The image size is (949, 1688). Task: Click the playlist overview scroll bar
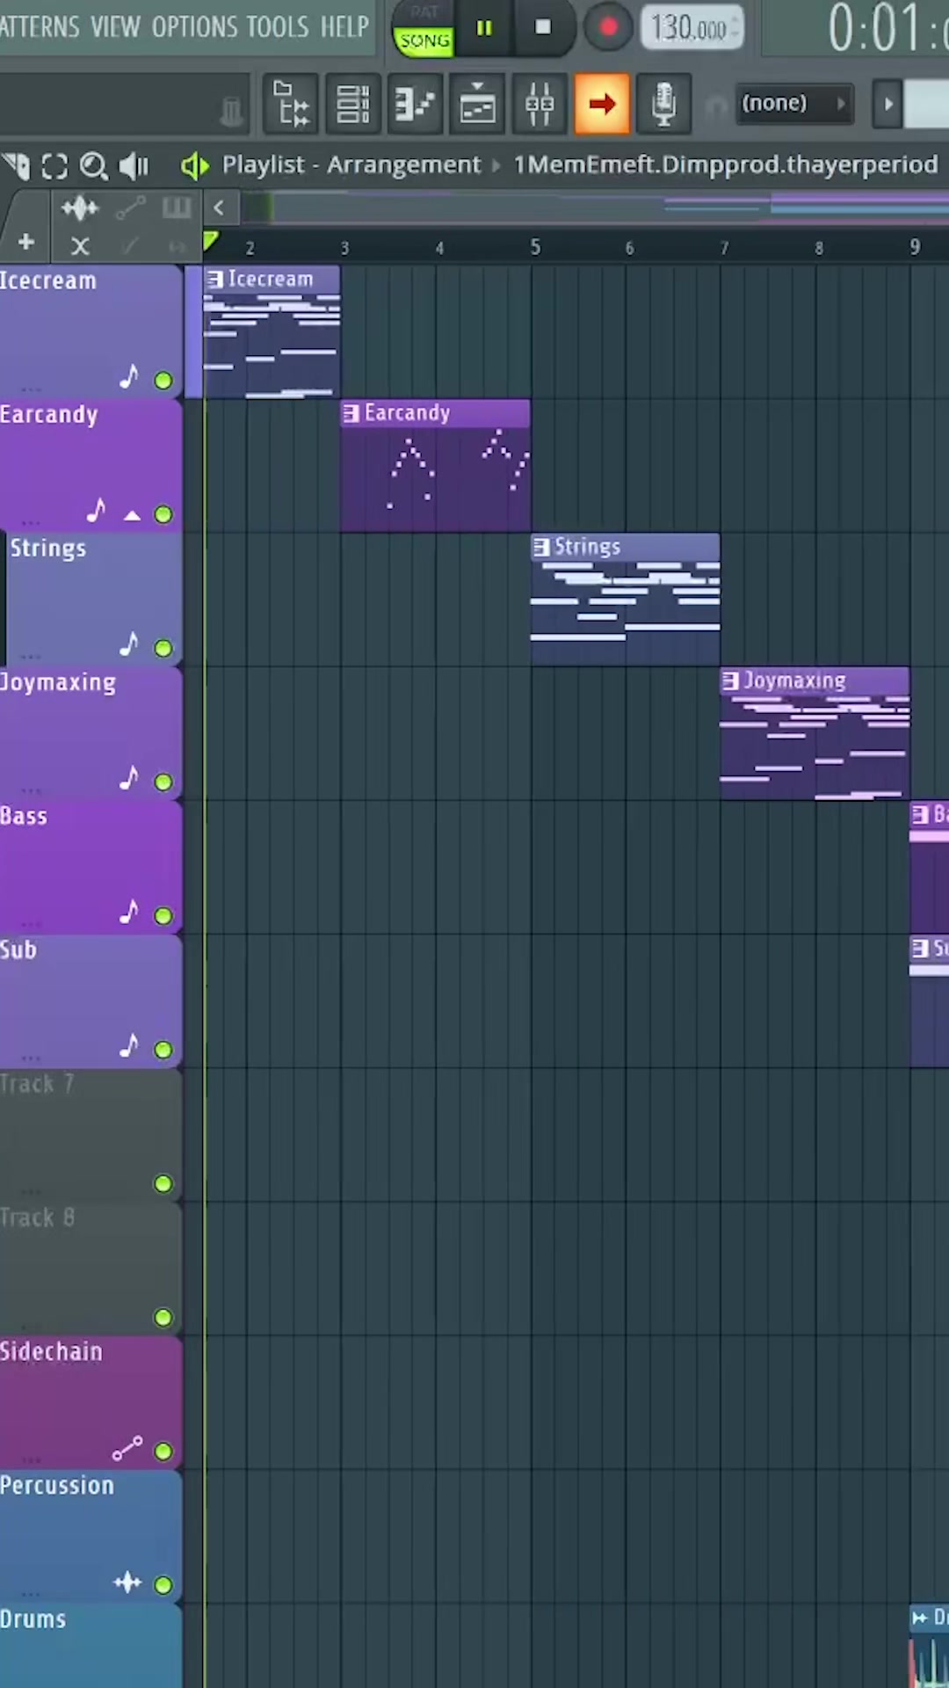593,208
